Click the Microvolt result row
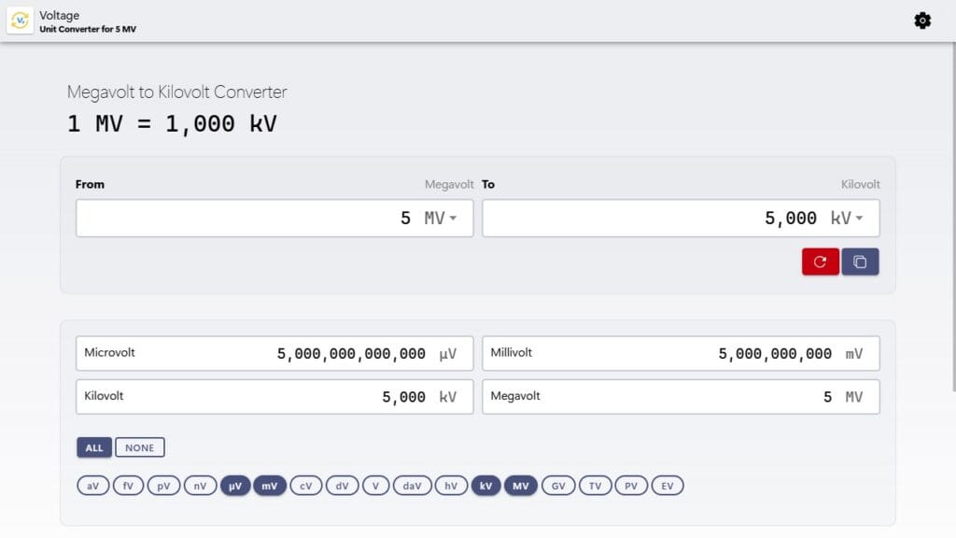The height and width of the screenshot is (538, 956). (274, 353)
